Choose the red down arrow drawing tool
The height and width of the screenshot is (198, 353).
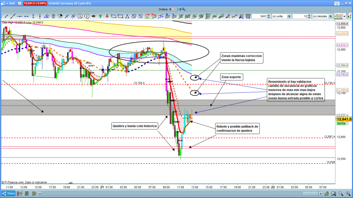pyautogui.click(x=107, y=16)
